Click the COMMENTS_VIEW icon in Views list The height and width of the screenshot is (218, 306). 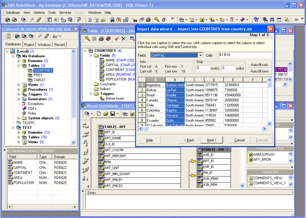(x=250, y=178)
